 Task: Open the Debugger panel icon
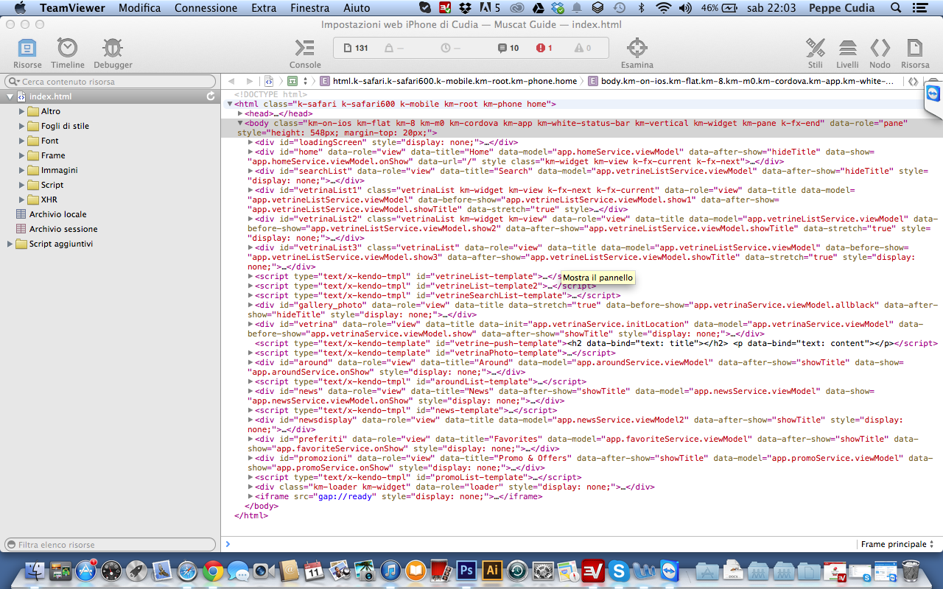[113, 54]
